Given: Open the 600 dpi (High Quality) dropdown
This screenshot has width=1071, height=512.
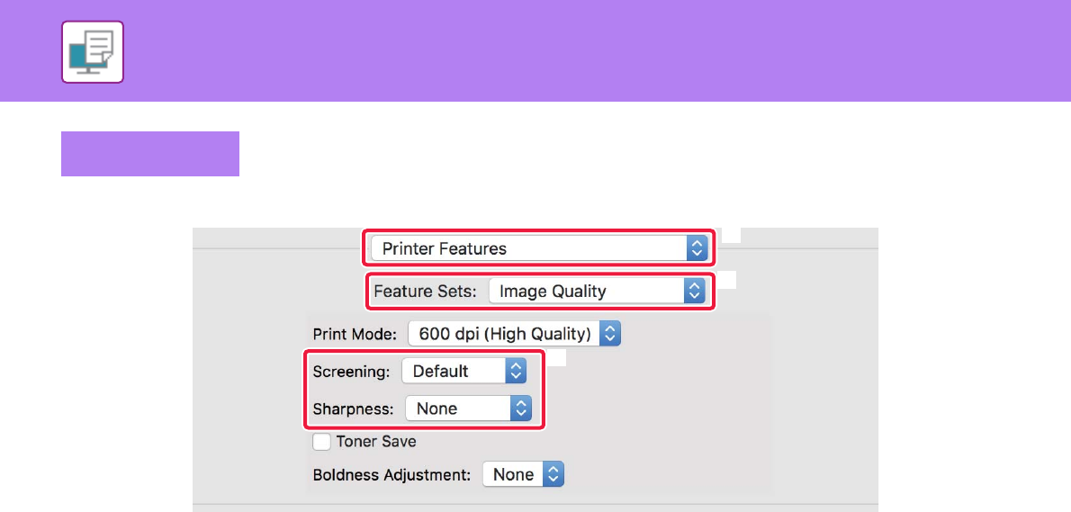Looking at the screenshot, I should click(x=504, y=334).
